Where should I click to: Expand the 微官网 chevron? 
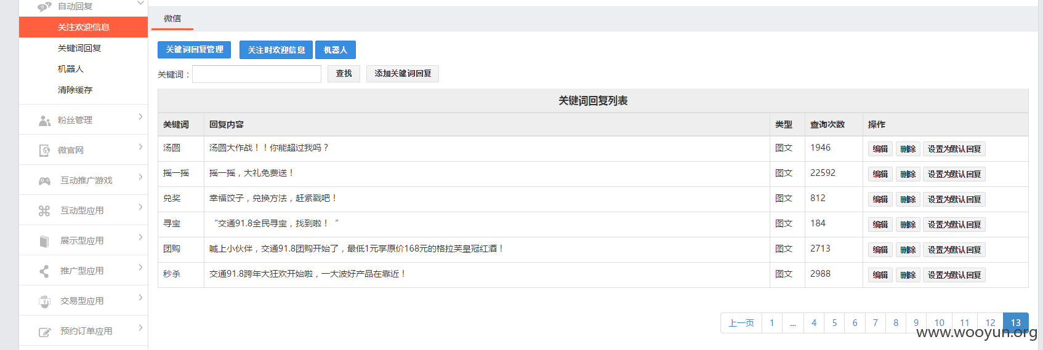pyautogui.click(x=140, y=147)
